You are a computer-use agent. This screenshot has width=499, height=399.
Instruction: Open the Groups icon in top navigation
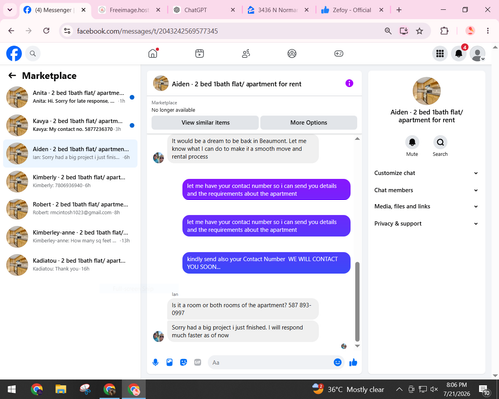tap(292, 53)
